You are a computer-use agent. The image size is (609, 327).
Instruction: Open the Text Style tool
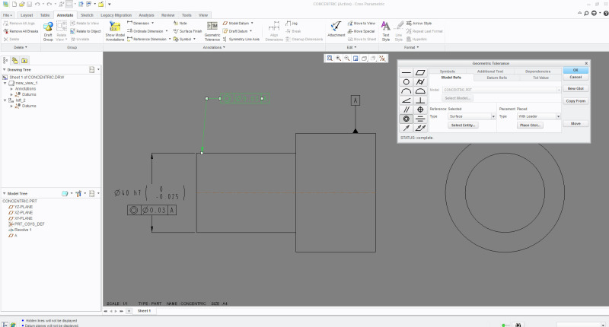coord(386,31)
